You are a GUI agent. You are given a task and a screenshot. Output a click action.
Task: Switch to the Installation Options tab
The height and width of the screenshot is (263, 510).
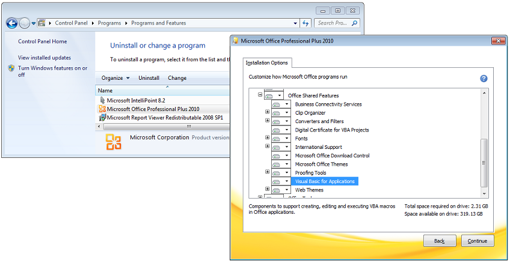point(266,62)
